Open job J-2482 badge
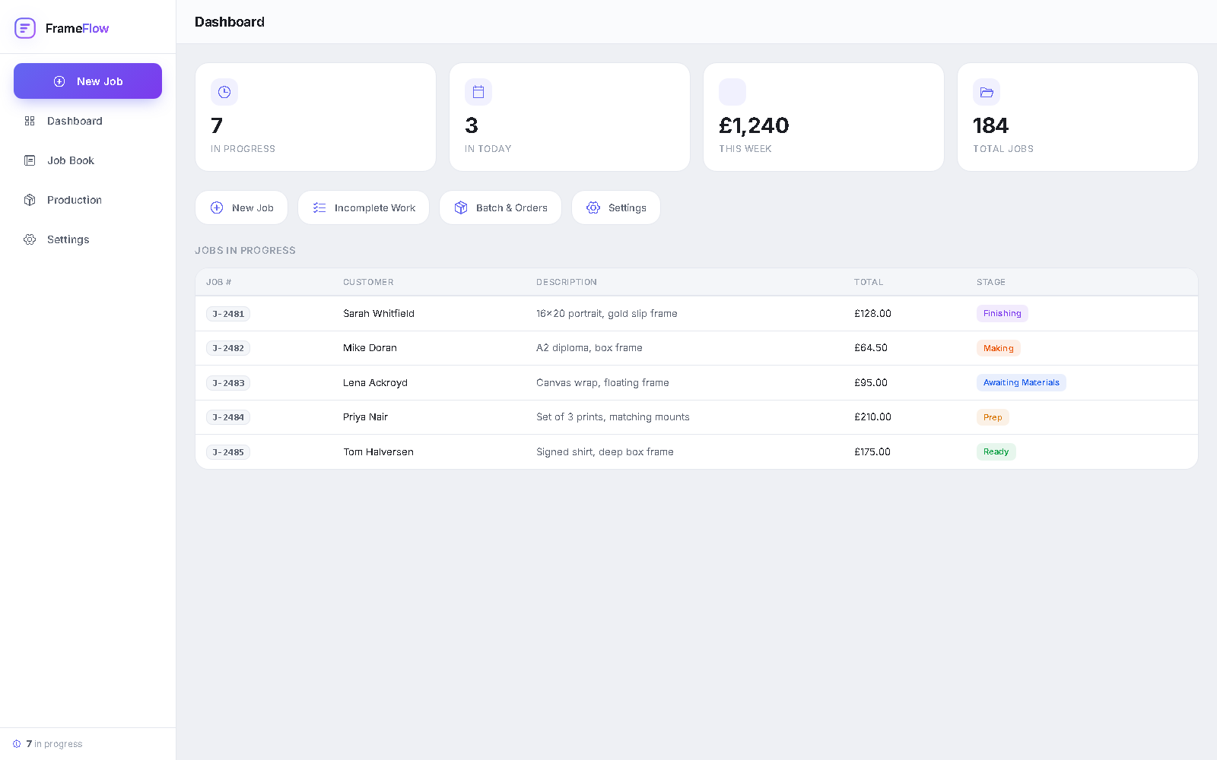1217x760 pixels. (x=228, y=348)
